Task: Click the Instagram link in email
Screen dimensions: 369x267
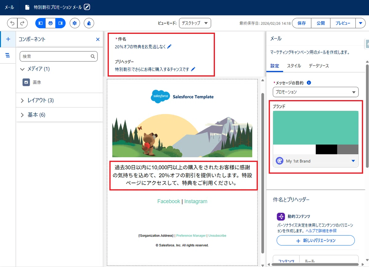Action: 196,201
